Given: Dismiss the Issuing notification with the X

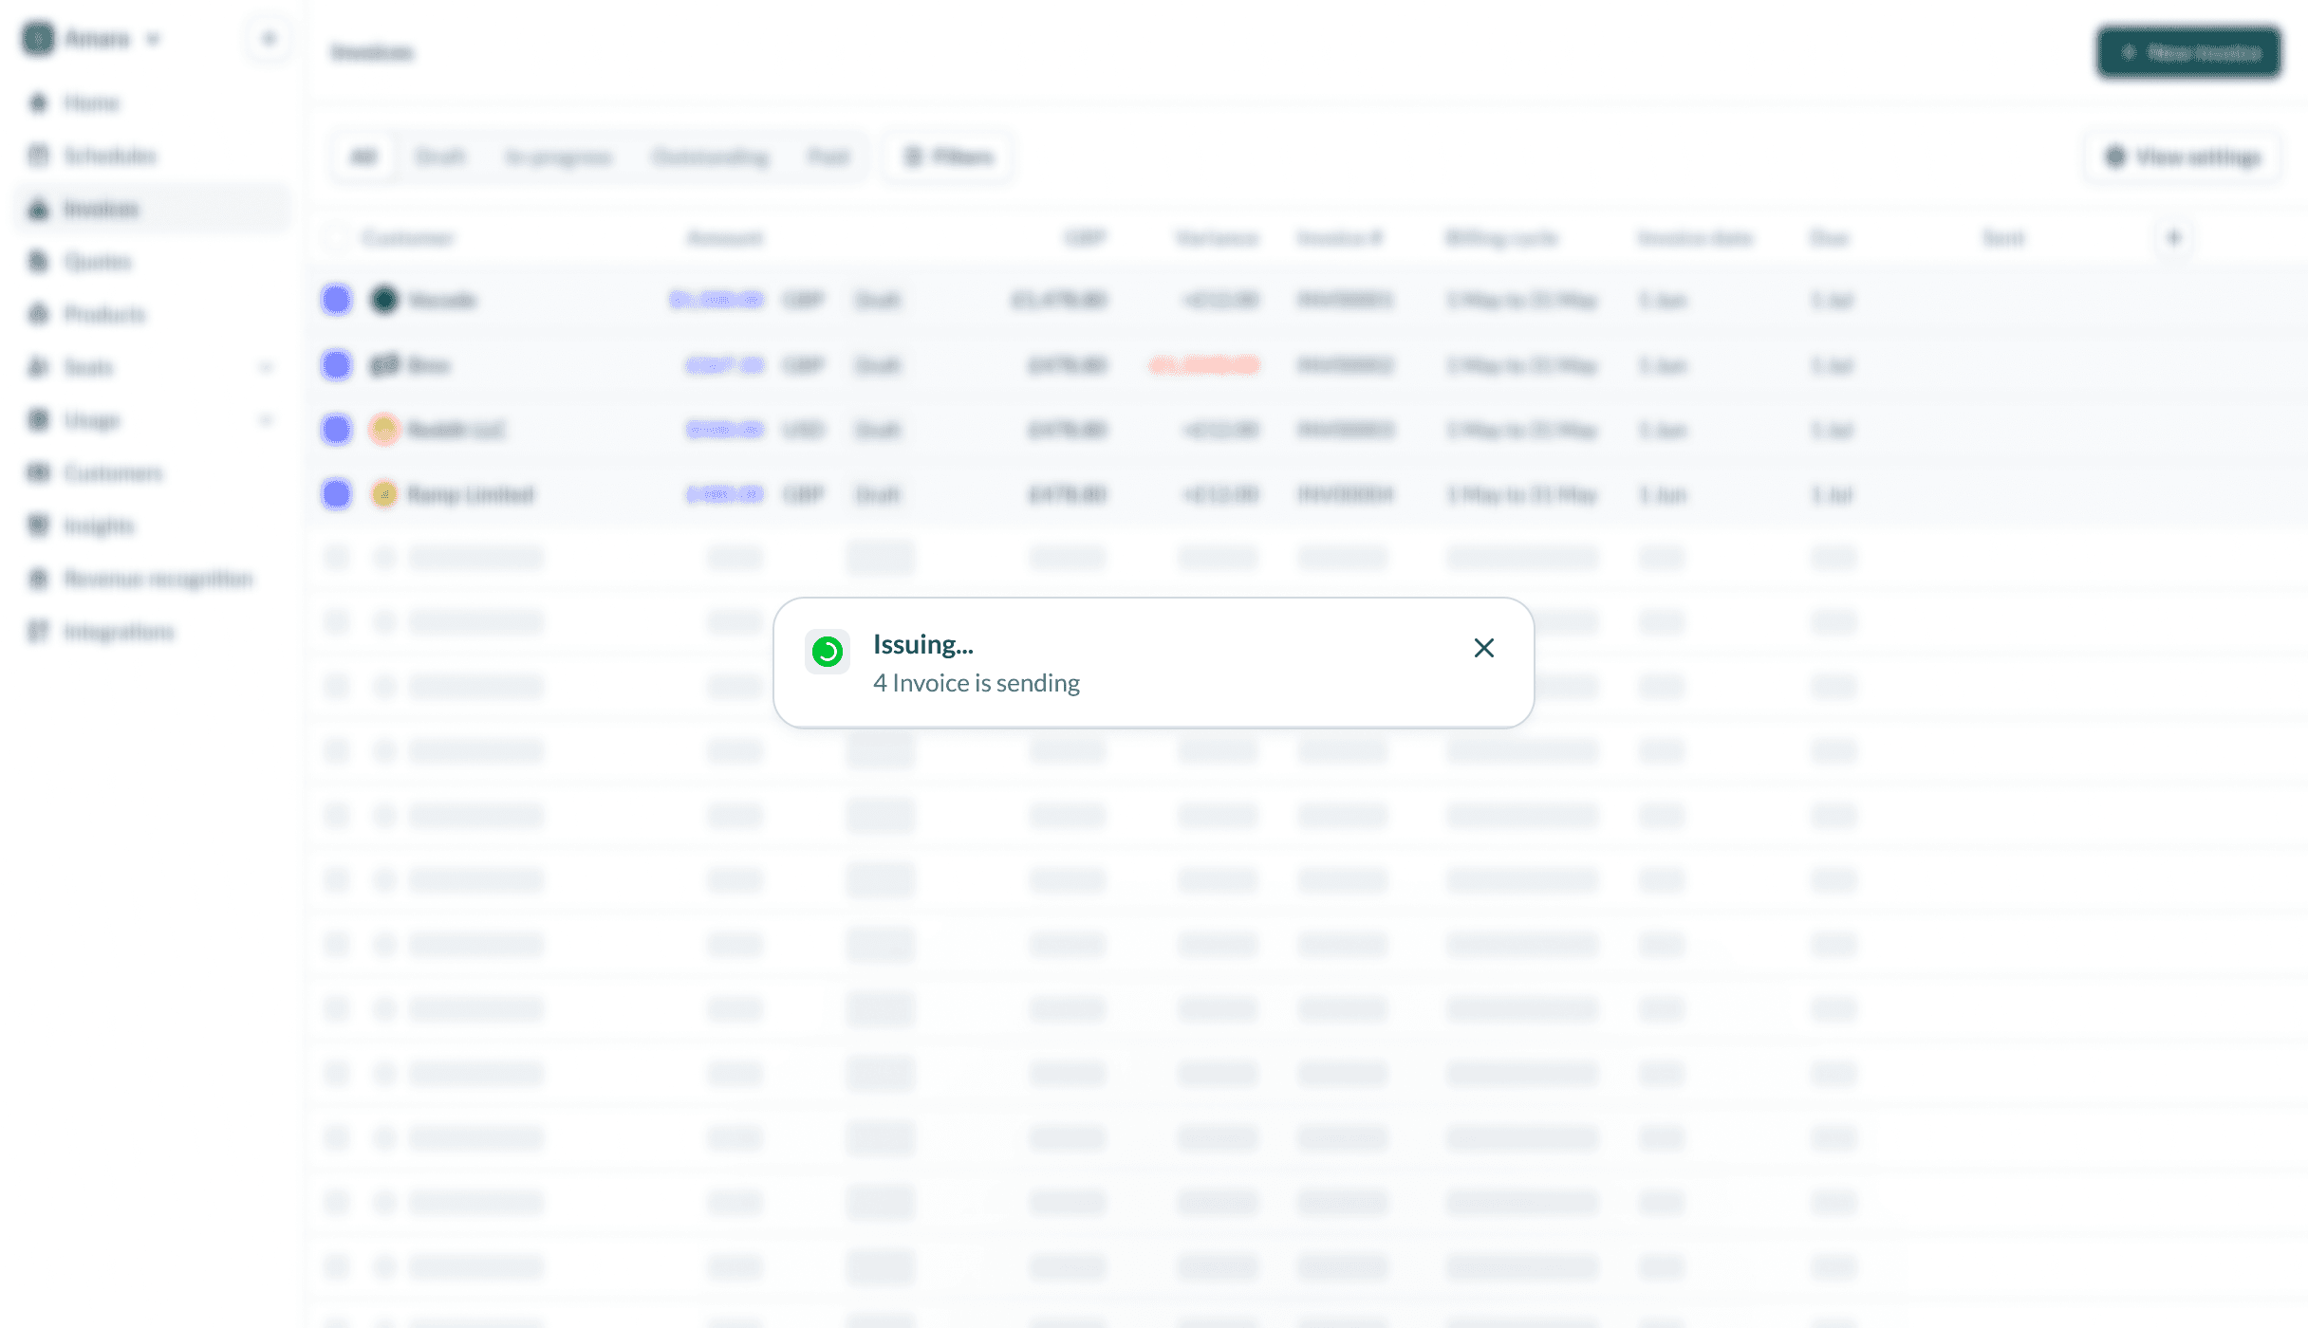Looking at the screenshot, I should click(x=1484, y=648).
